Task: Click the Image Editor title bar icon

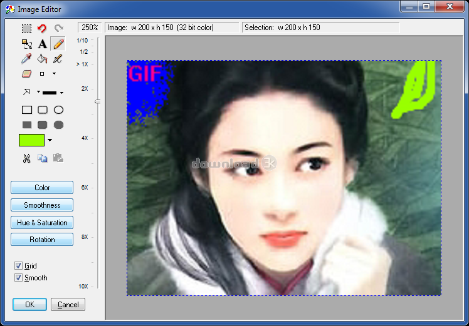Action: pyautogui.click(x=10, y=9)
